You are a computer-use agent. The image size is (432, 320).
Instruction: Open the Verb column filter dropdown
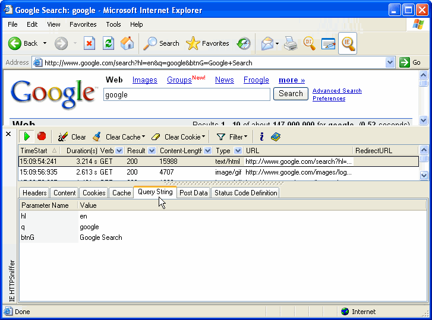pos(119,151)
